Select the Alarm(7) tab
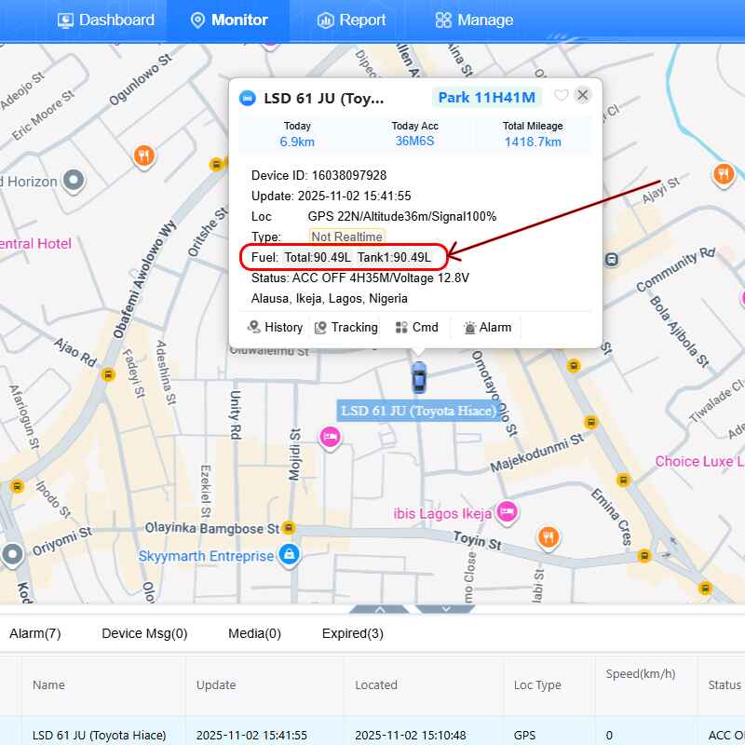The image size is (745, 745). pos(35,633)
